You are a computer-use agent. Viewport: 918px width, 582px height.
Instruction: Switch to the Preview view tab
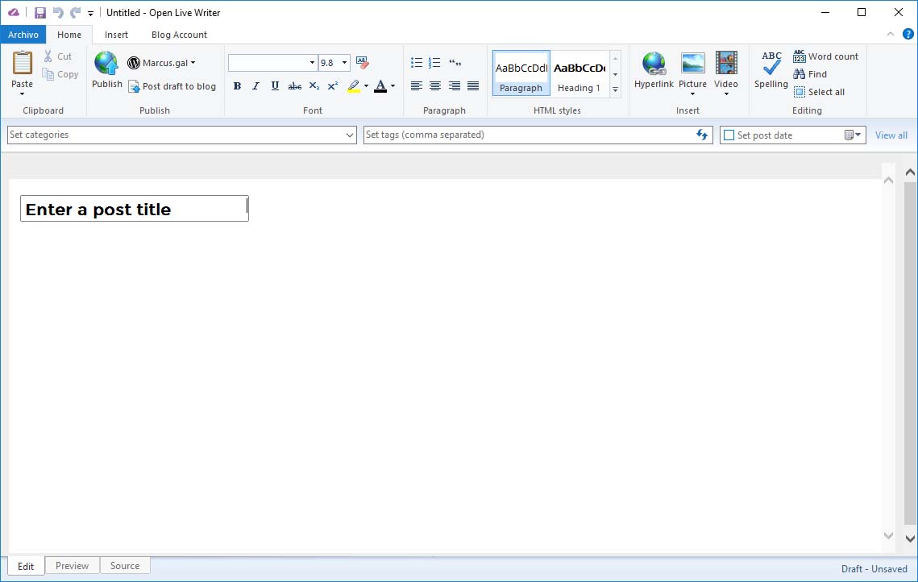(x=72, y=566)
